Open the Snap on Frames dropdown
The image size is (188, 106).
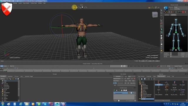pos(181,66)
